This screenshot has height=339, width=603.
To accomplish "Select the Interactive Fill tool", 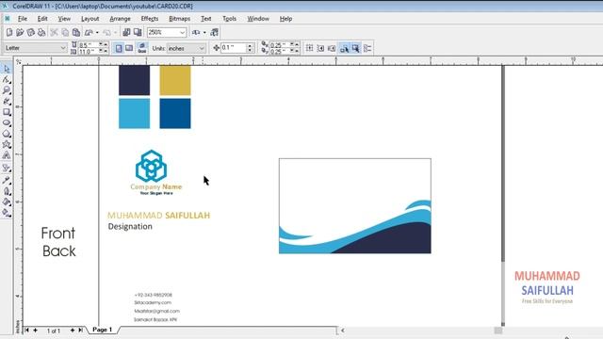I will [x=7, y=213].
